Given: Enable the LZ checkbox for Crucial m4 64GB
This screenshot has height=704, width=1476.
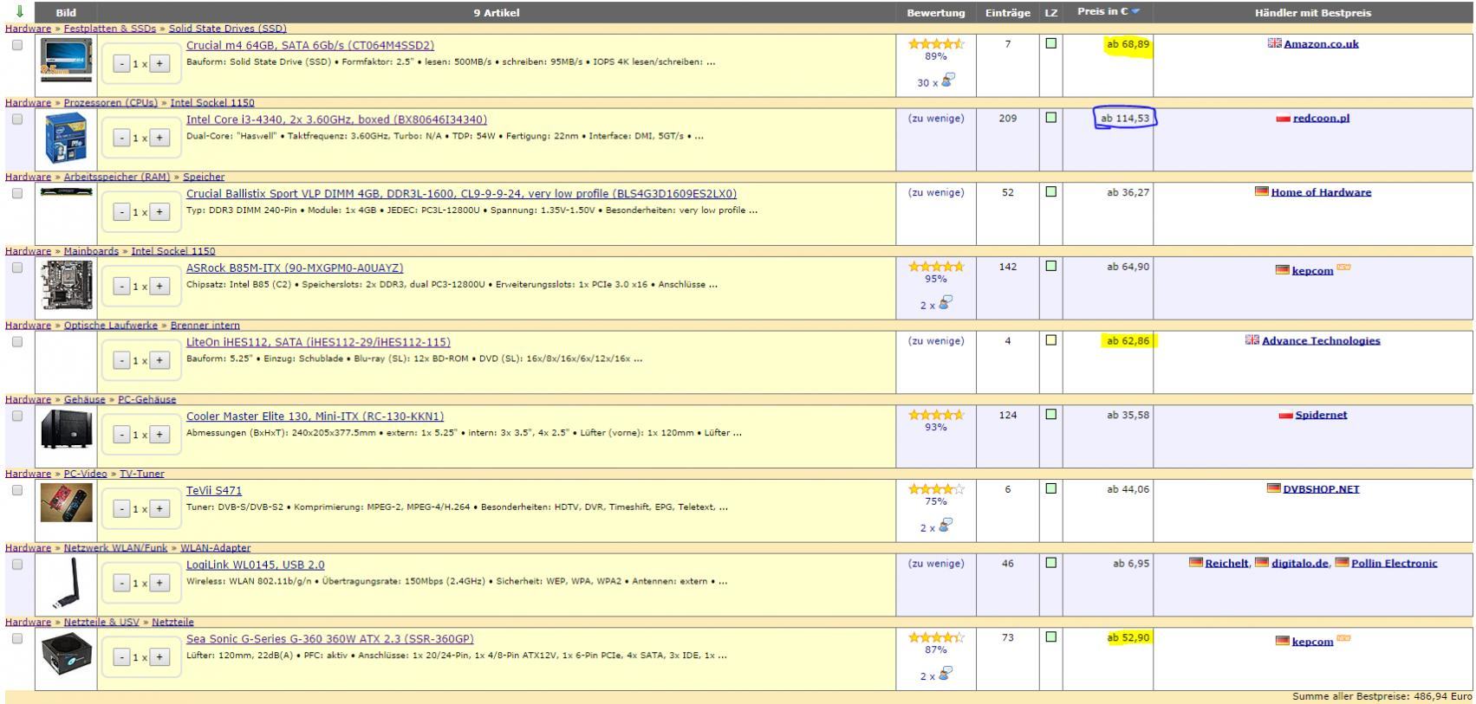Looking at the screenshot, I should [x=1050, y=43].
